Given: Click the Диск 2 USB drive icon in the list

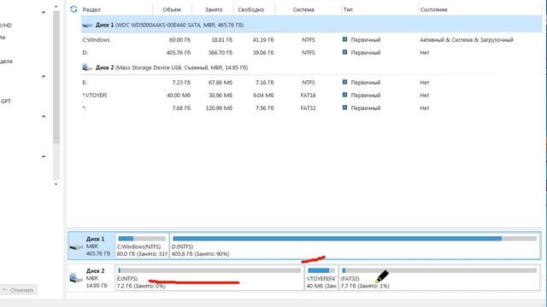Looking at the screenshot, I should pos(87,67).
